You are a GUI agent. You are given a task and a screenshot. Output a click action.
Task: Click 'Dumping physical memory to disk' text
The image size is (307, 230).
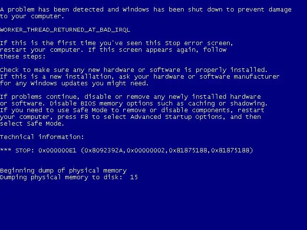59,177
